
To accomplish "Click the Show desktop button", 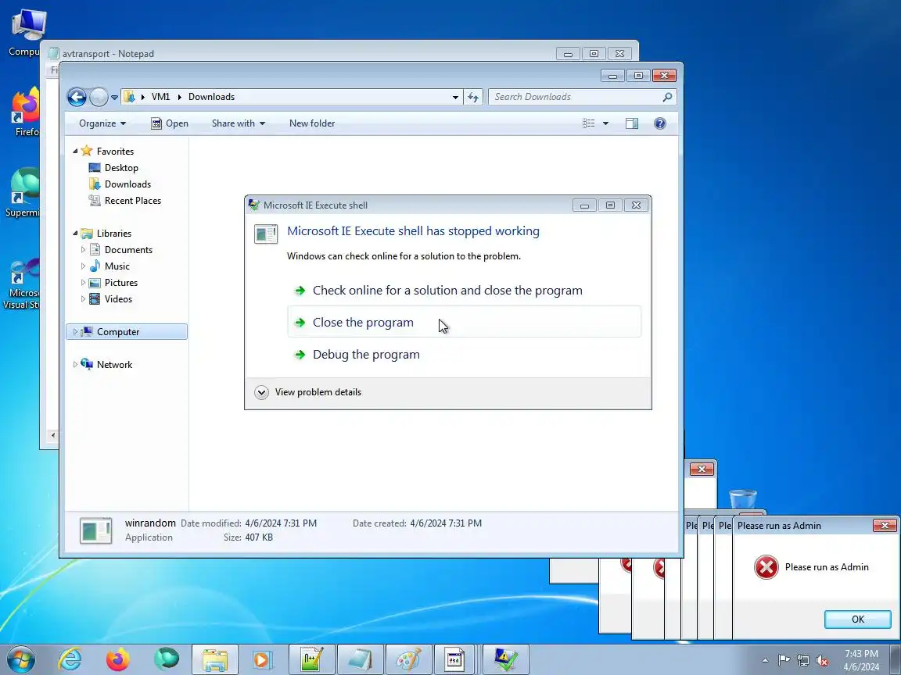I will [x=896, y=659].
